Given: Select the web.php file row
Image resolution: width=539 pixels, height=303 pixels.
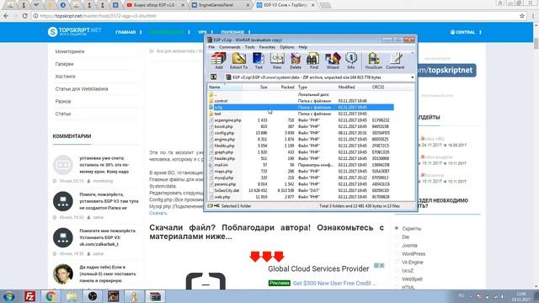Looking at the screenshot, I should 301,197.
